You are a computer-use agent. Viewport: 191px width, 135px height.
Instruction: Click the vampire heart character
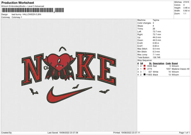[59, 67]
